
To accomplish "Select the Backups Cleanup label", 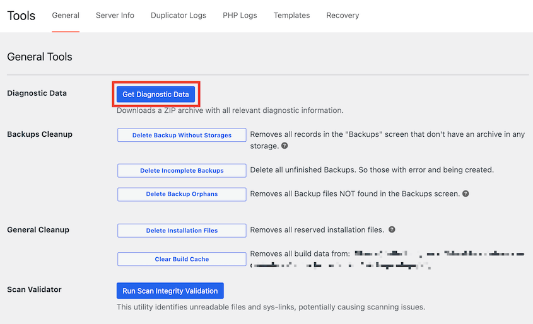I will click(x=40, y=134).
